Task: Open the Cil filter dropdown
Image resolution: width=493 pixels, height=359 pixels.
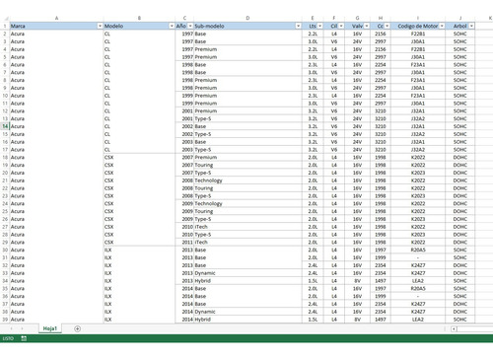Action: [x=341, y=26]
